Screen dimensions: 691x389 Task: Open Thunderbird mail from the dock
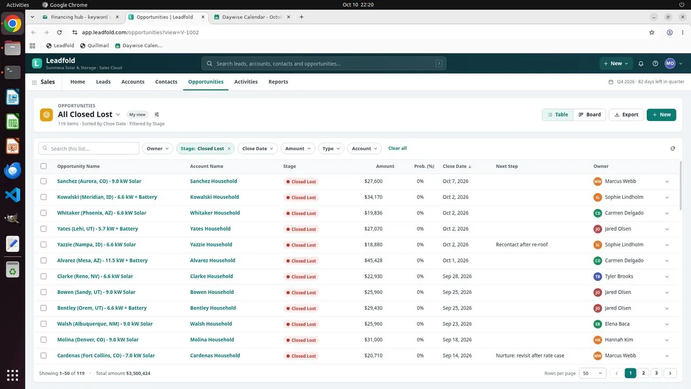click(12, 171)
